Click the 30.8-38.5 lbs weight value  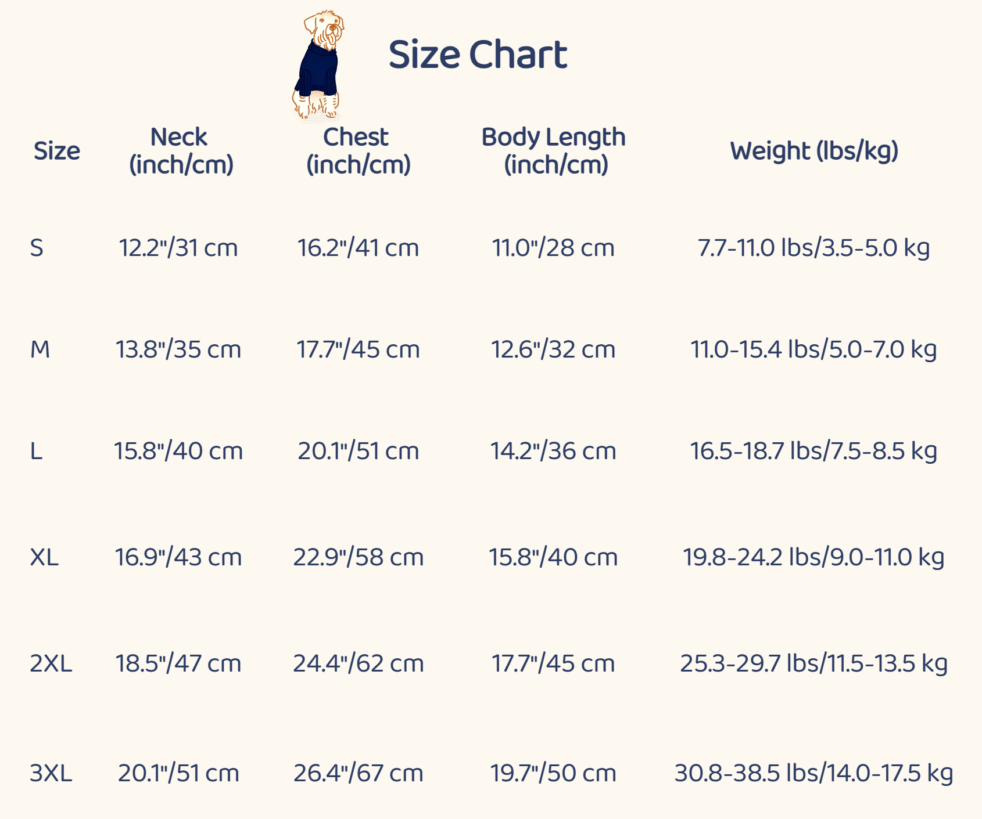(813, 773)
